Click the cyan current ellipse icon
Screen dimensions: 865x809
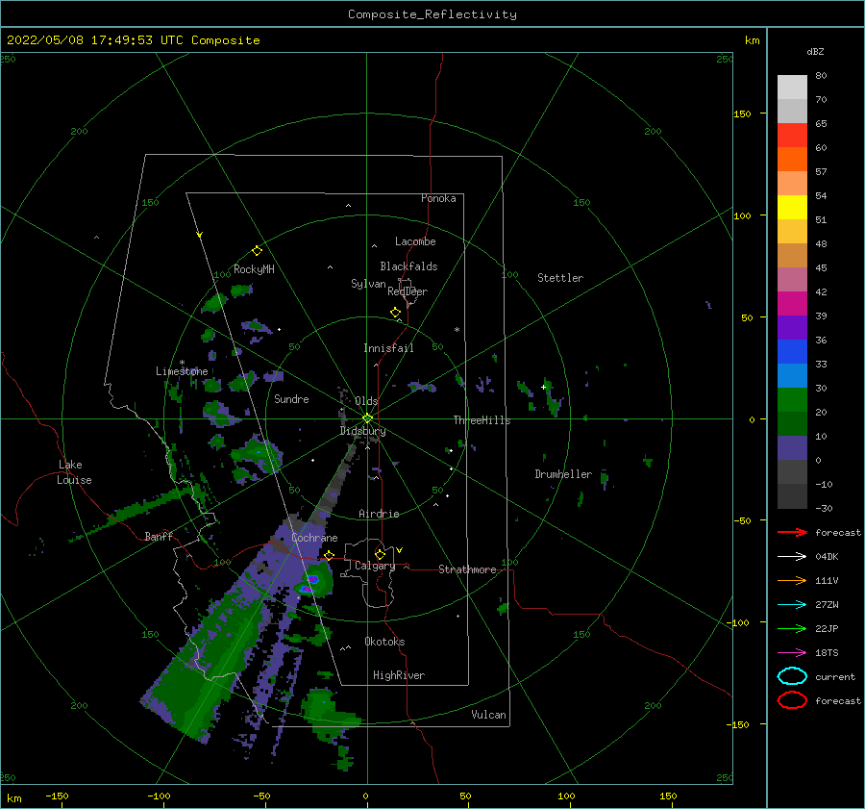792,676
